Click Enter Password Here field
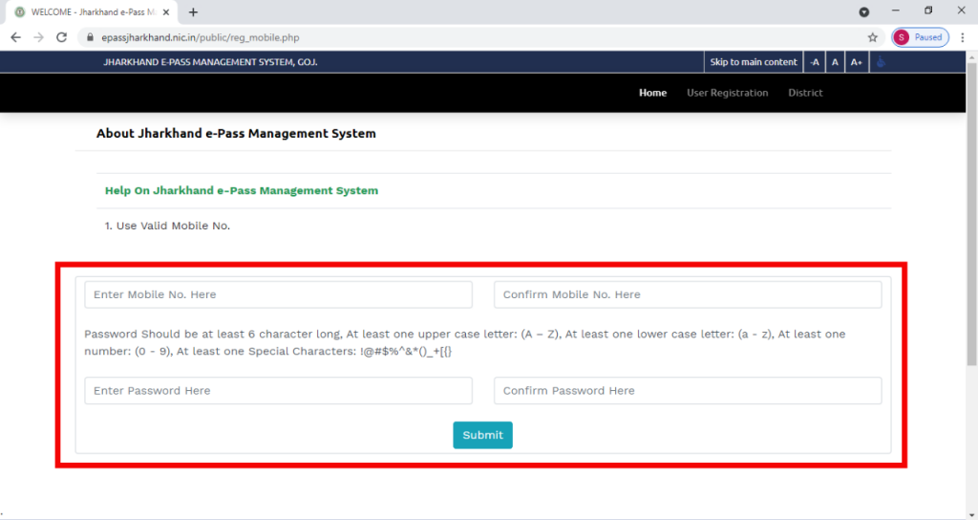Screen dimensions: 978x520 click(278, 391)
